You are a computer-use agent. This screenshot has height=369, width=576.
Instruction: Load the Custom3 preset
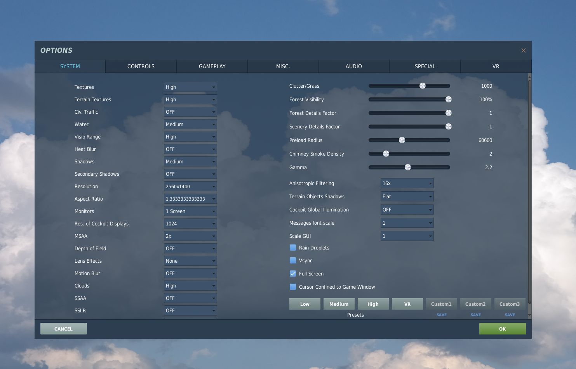click(510, 304)
